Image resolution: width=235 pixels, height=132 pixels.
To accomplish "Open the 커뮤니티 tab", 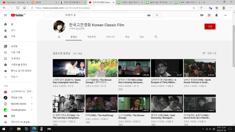I will (110, 37).
